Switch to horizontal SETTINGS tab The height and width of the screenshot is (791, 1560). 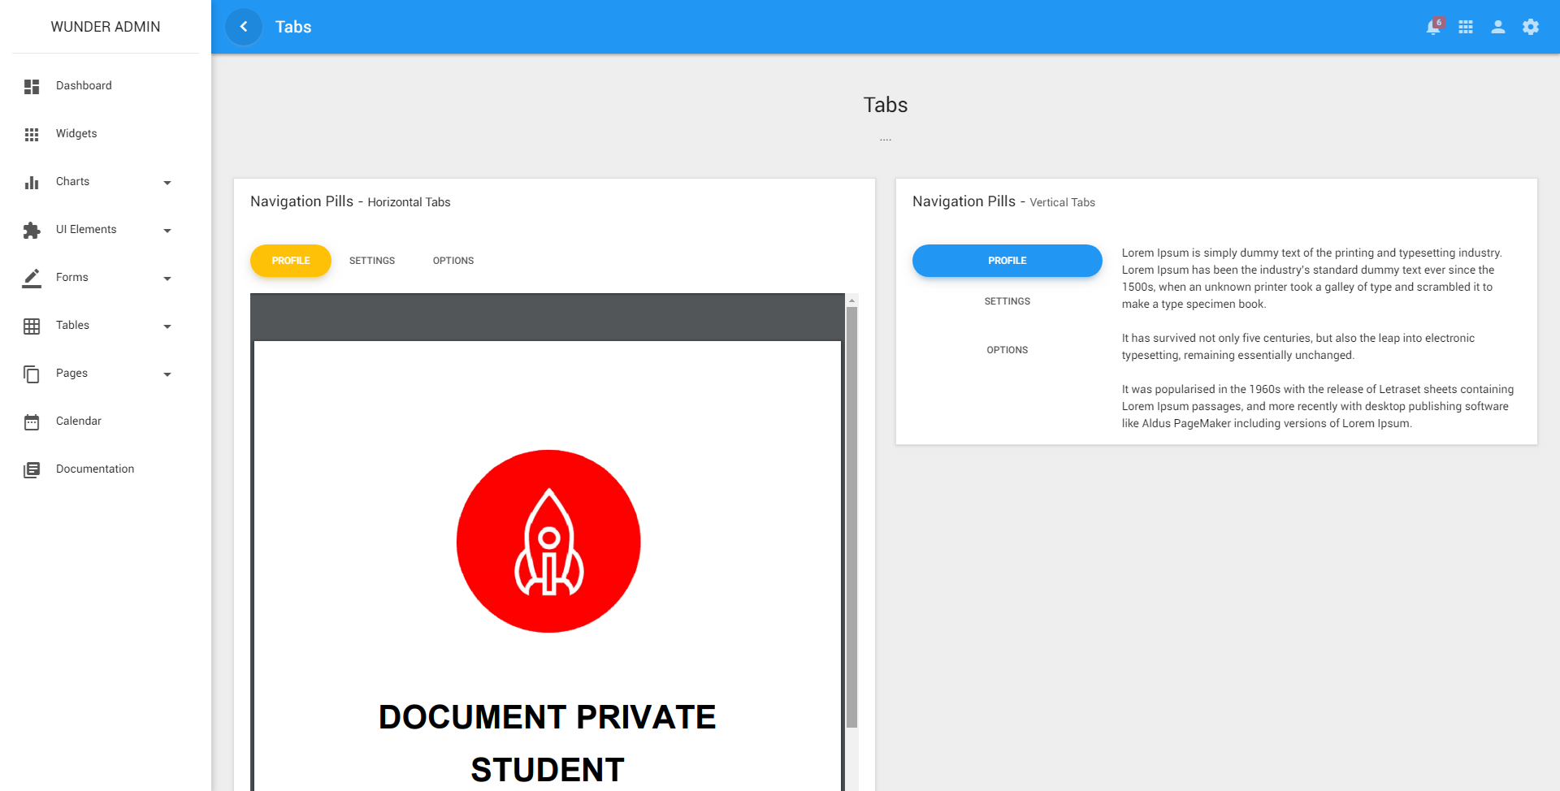(x=372, y=261)
